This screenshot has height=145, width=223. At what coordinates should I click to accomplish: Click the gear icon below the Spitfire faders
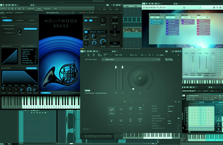123,93
